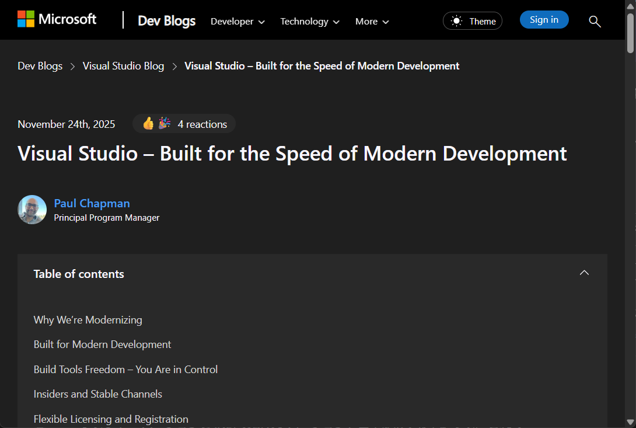Open the "Why We're Modernizing" section link
Image resolution: width=636 pixels, height=428 pixels.
click(x=88, y=320)
